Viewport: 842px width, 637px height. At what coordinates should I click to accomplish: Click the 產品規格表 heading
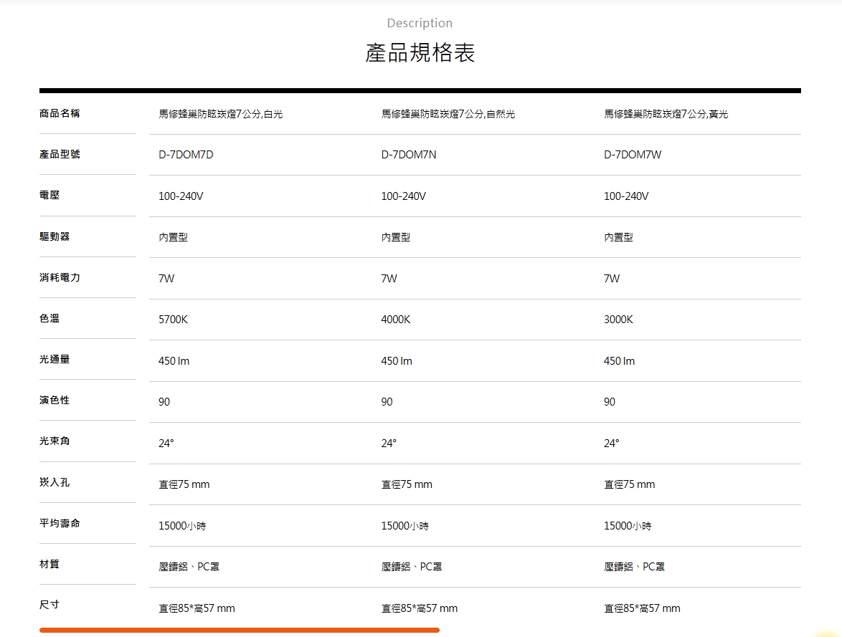point(420,52)
